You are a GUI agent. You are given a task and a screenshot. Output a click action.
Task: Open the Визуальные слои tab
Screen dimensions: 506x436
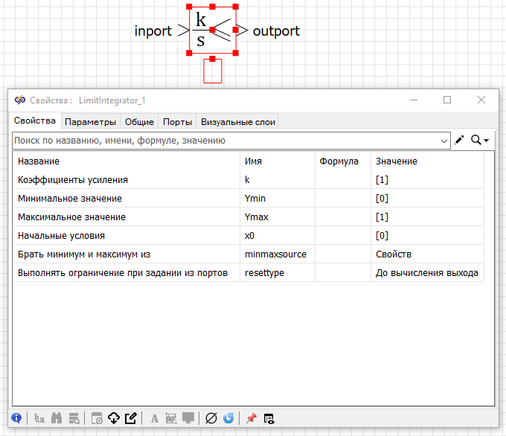click(237, 122)
